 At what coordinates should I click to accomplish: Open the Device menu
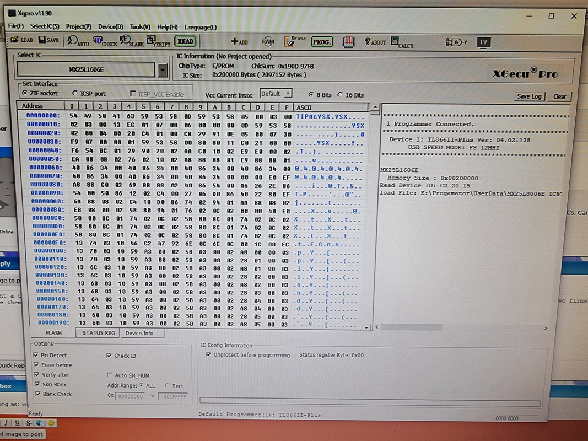110,27
